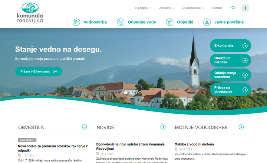Click the date text 29. 8. 2024

click(x=107, y=154)
